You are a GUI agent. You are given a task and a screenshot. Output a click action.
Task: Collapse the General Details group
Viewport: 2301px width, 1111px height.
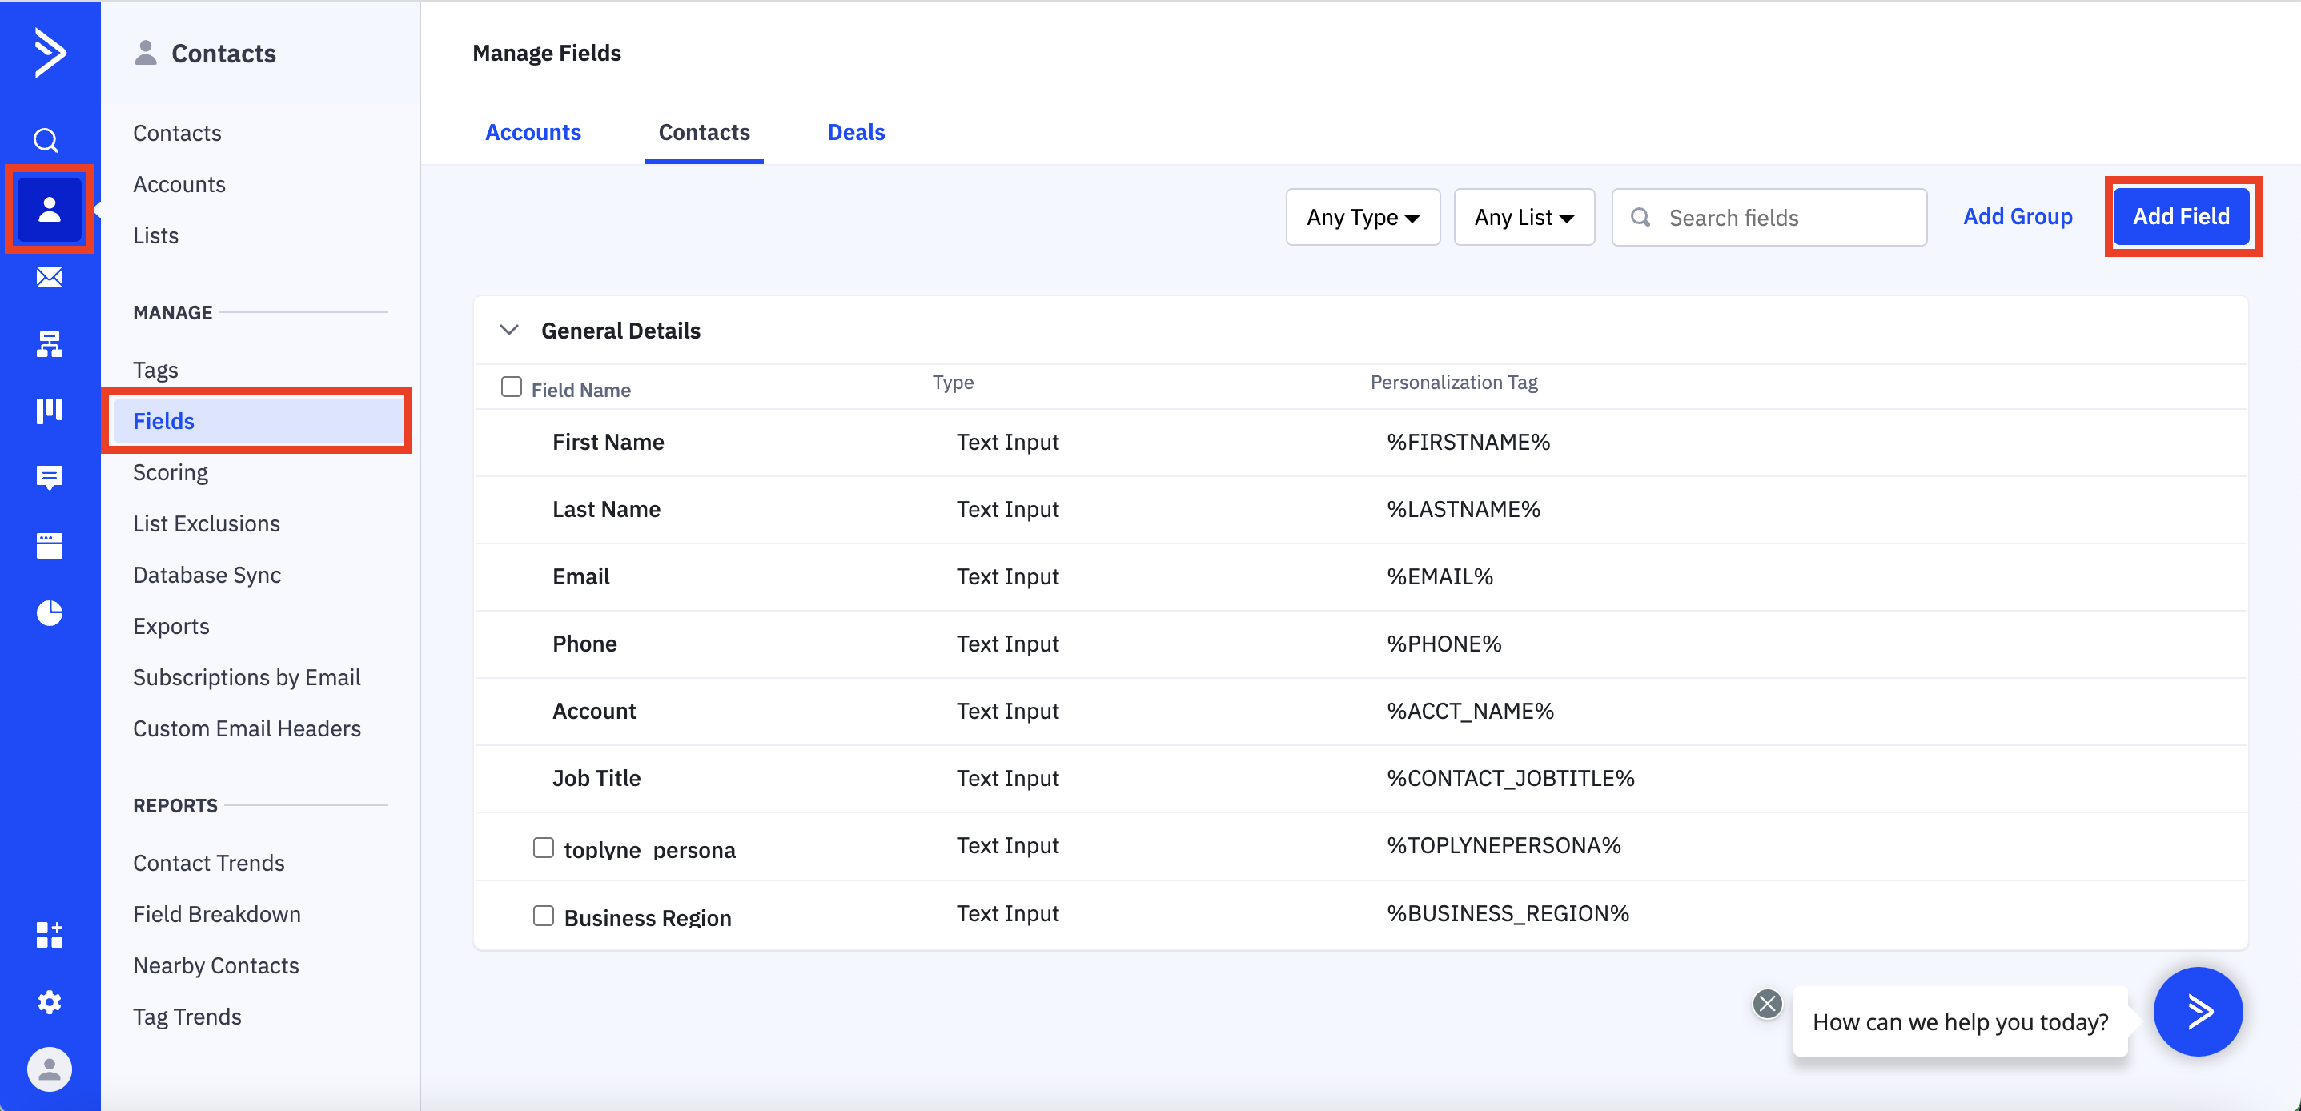coord(509,330)
